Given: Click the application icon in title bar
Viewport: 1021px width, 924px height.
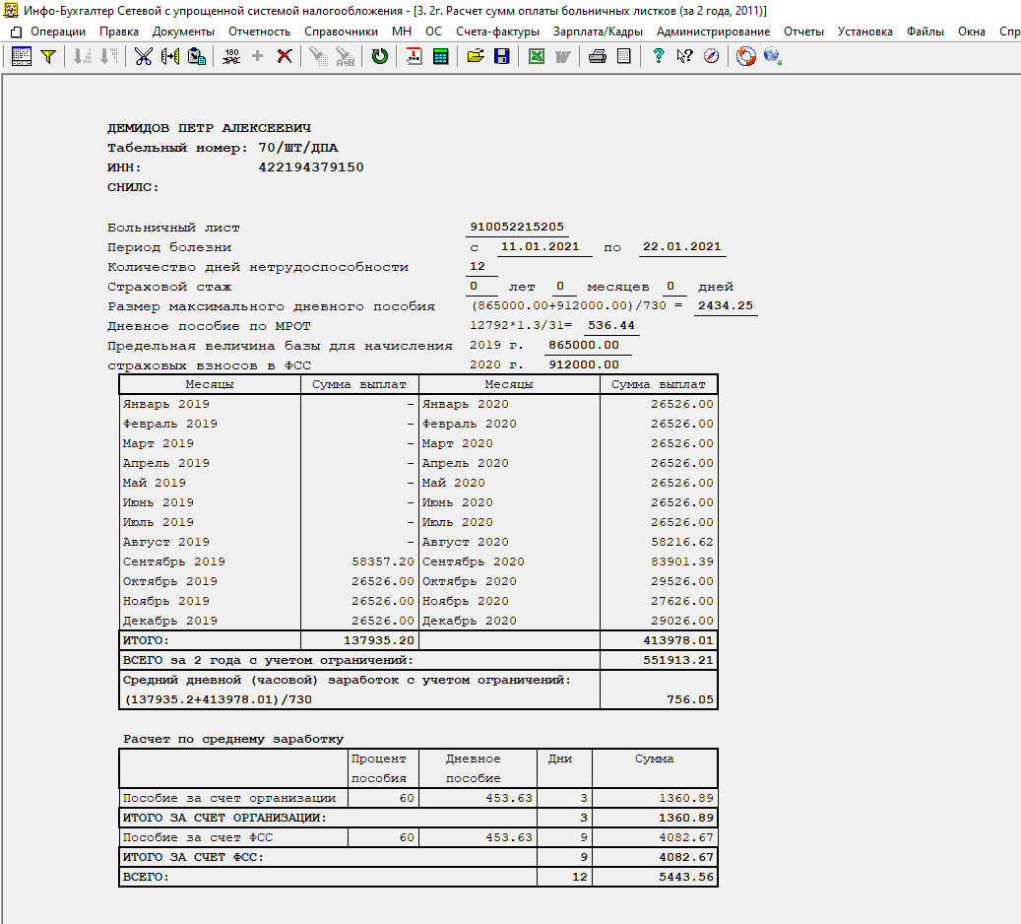Looking at the screenshot, I should pyautogui.click(x=11, y=11).
